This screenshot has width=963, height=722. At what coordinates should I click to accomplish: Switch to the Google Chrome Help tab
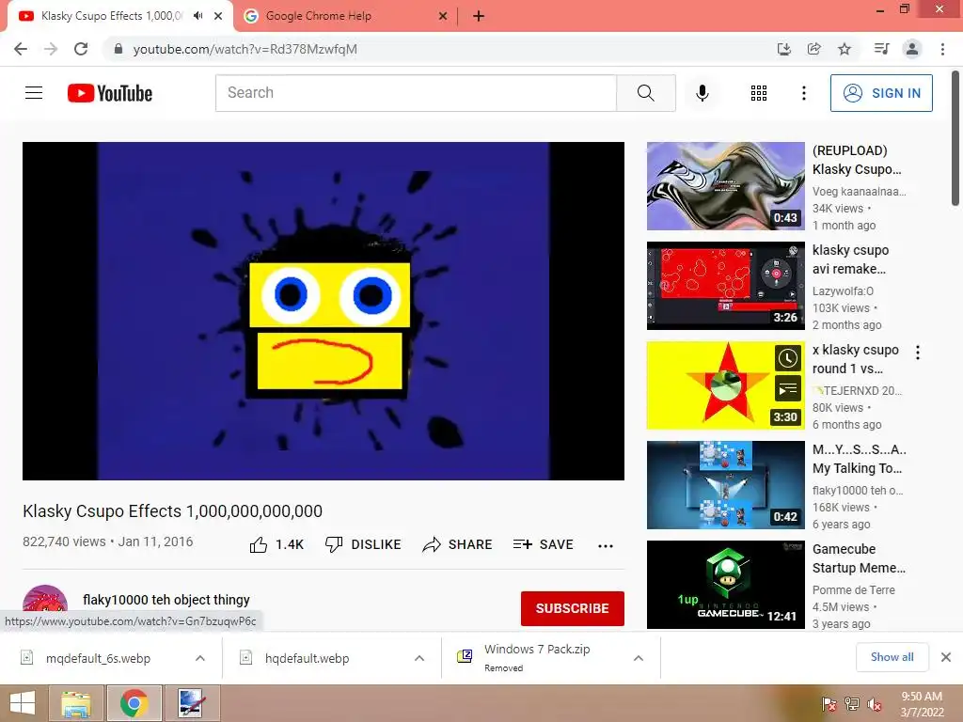346,16
